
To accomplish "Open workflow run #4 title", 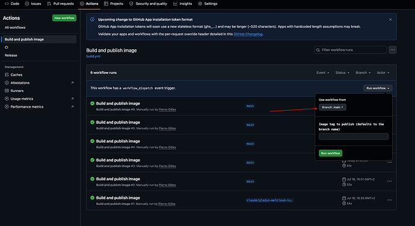I will [x=118, y=141].
